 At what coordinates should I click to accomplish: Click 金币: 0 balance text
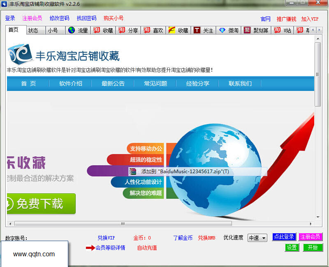(x=142, y=238)
